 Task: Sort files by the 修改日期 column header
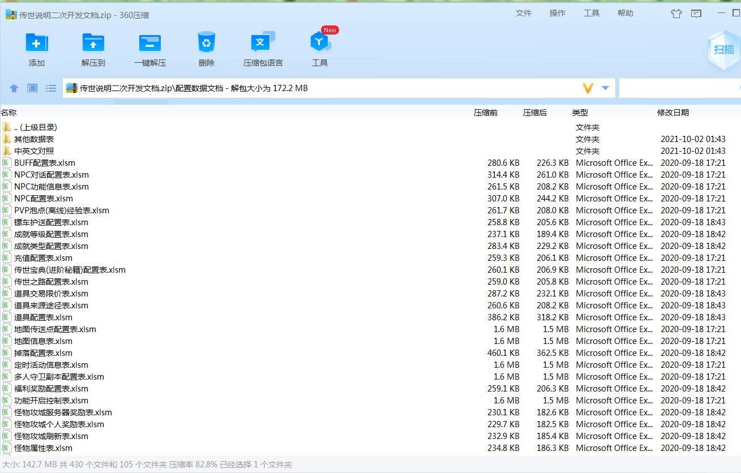[x=673, y=113]
